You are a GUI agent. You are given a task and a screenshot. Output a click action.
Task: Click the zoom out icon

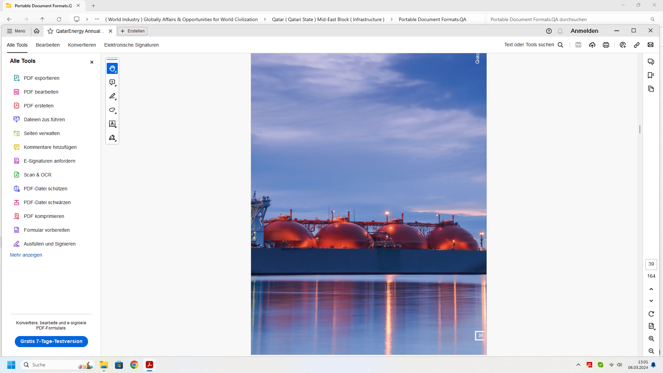coord(651,351)
